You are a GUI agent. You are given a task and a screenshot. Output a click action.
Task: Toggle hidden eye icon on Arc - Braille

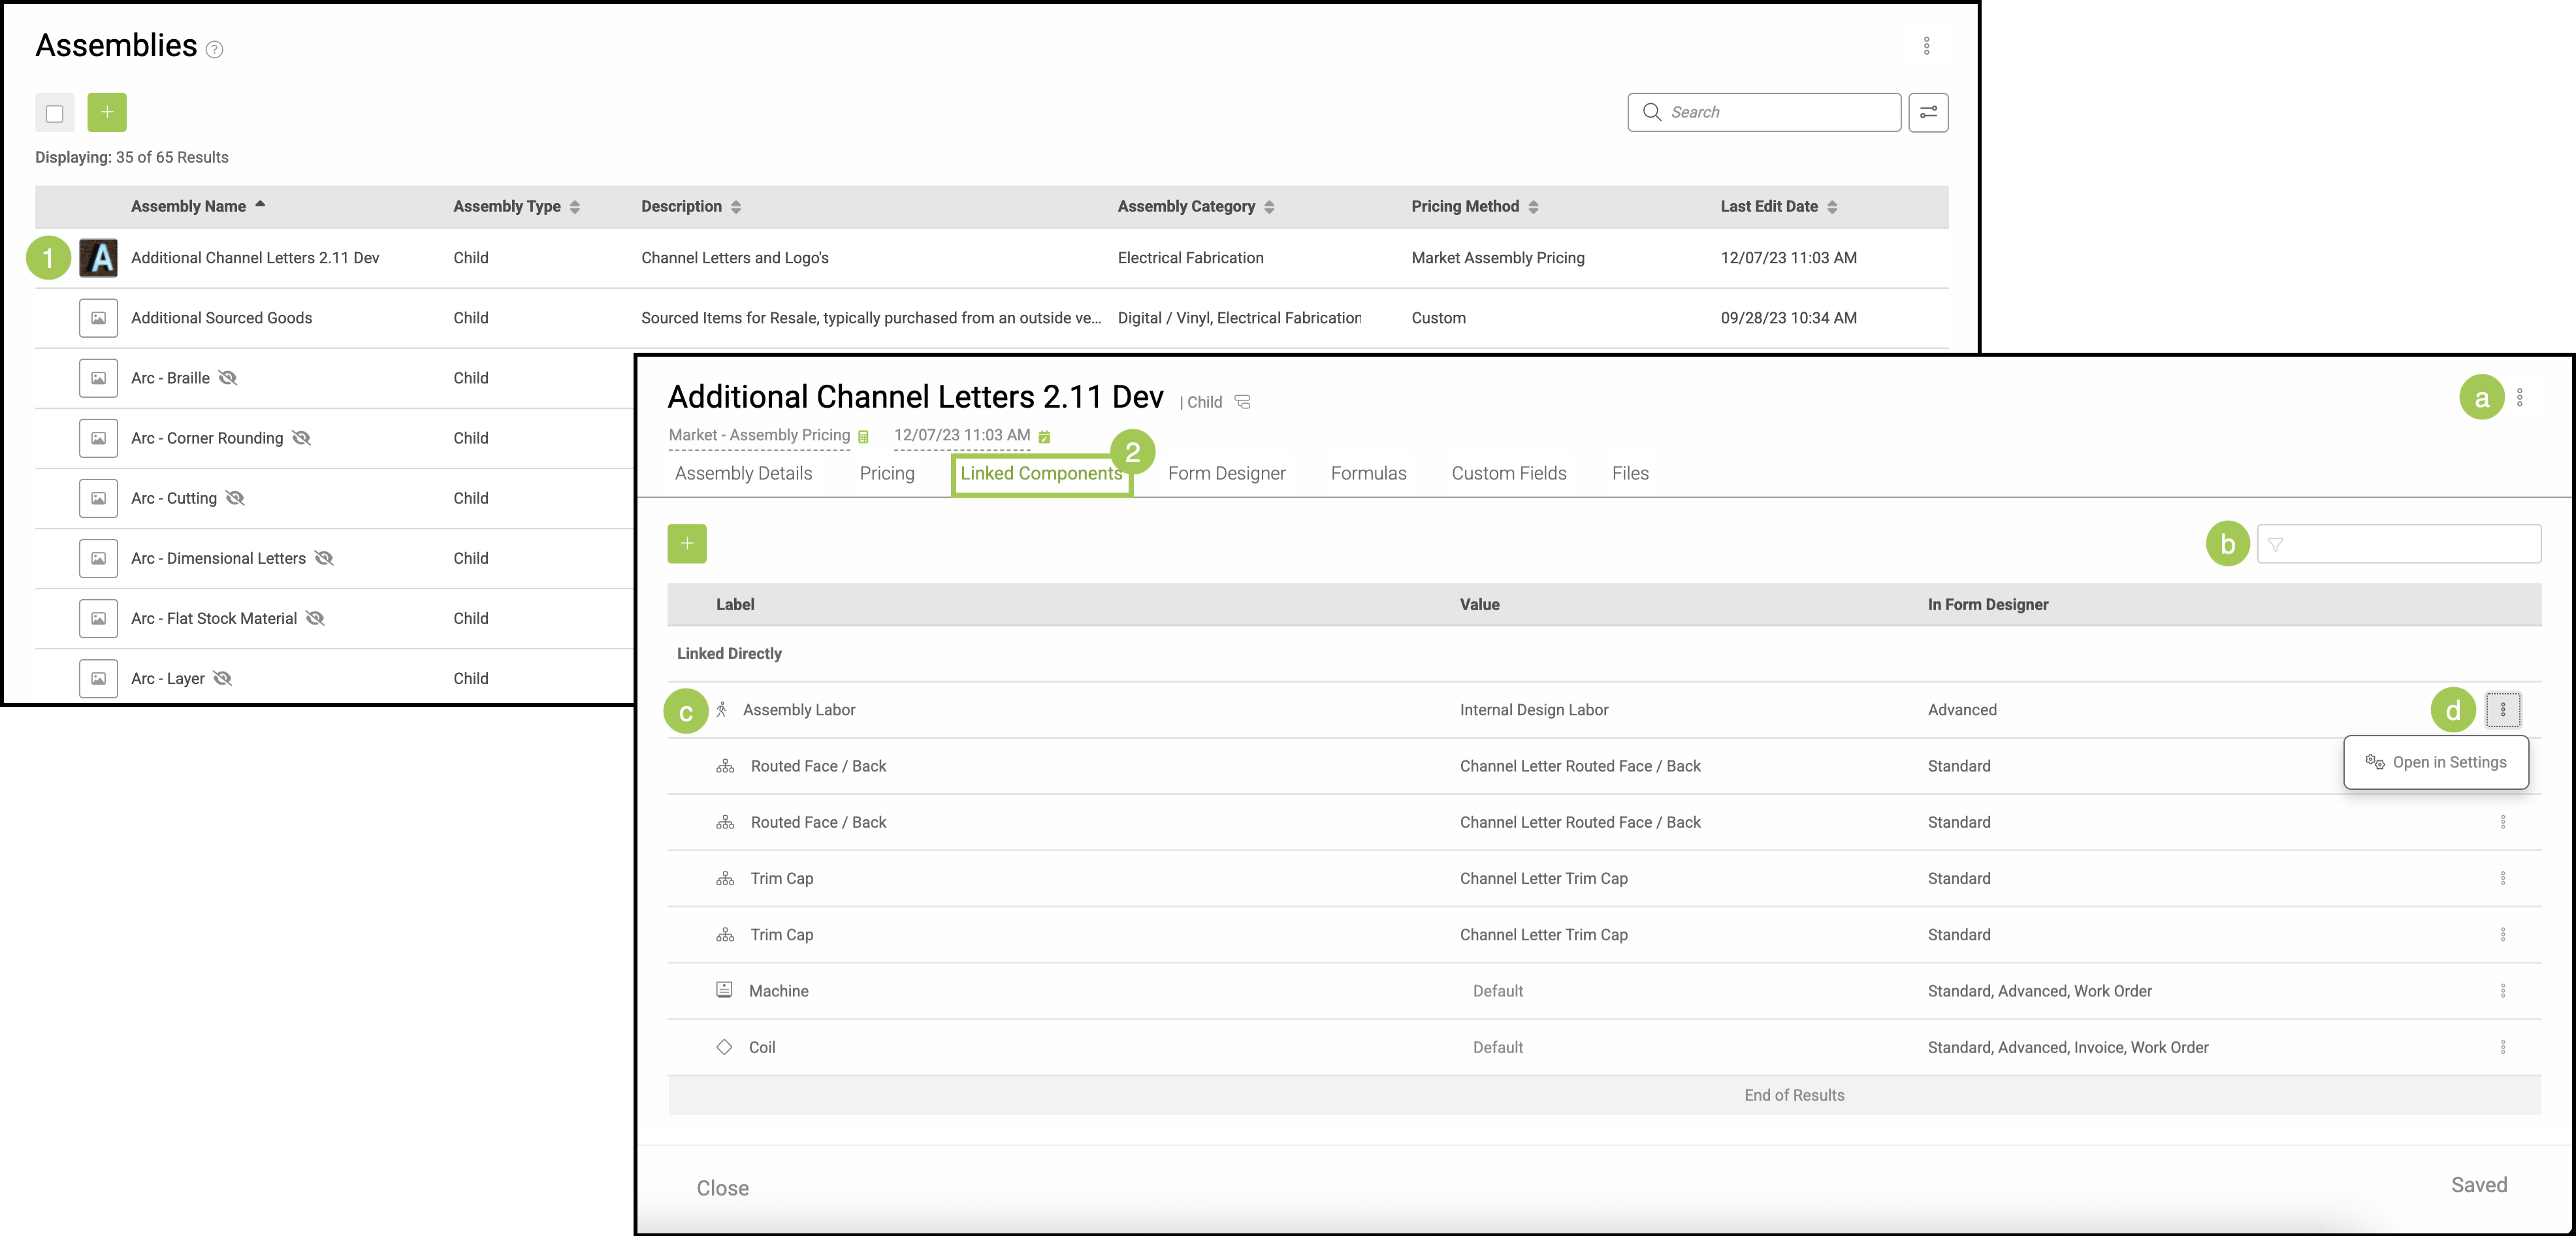pos(228,378)
